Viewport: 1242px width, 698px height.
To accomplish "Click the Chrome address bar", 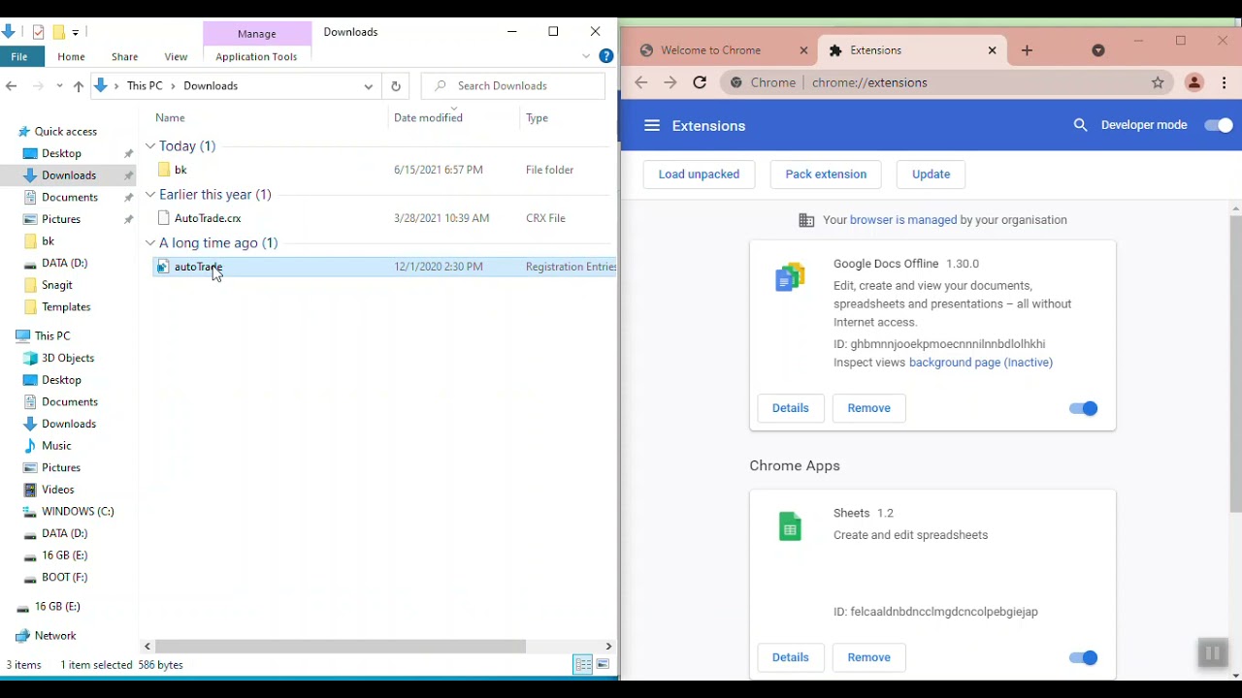I will 946,82.
